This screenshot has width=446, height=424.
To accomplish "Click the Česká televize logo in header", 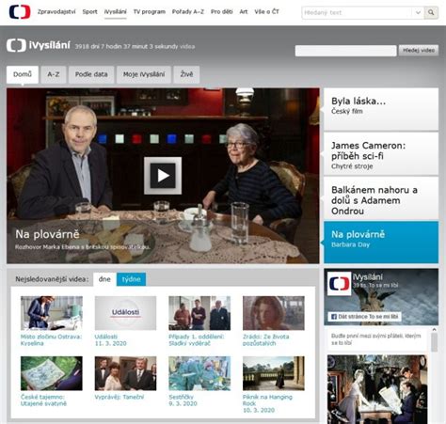I will (x=20, y=12).
